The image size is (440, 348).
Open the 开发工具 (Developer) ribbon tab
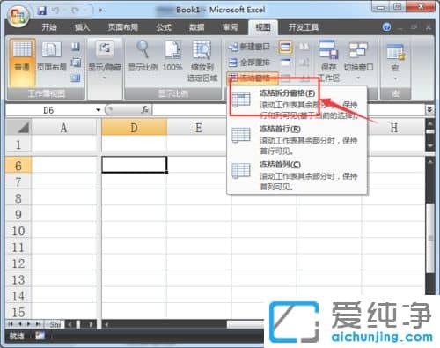tap(304, 27)
